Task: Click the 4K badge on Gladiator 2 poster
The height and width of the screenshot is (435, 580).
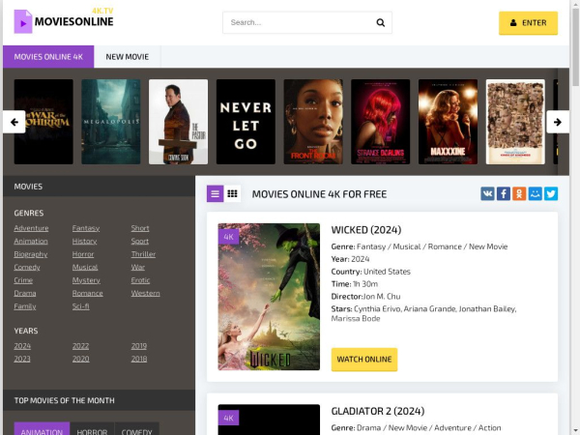Action: point(228,418)
